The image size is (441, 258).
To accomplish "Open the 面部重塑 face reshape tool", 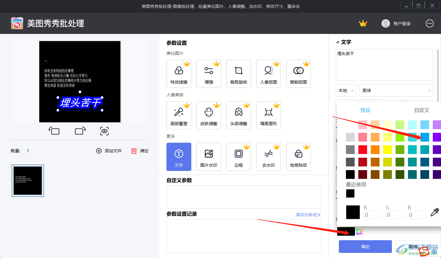I will click(179, 115).
